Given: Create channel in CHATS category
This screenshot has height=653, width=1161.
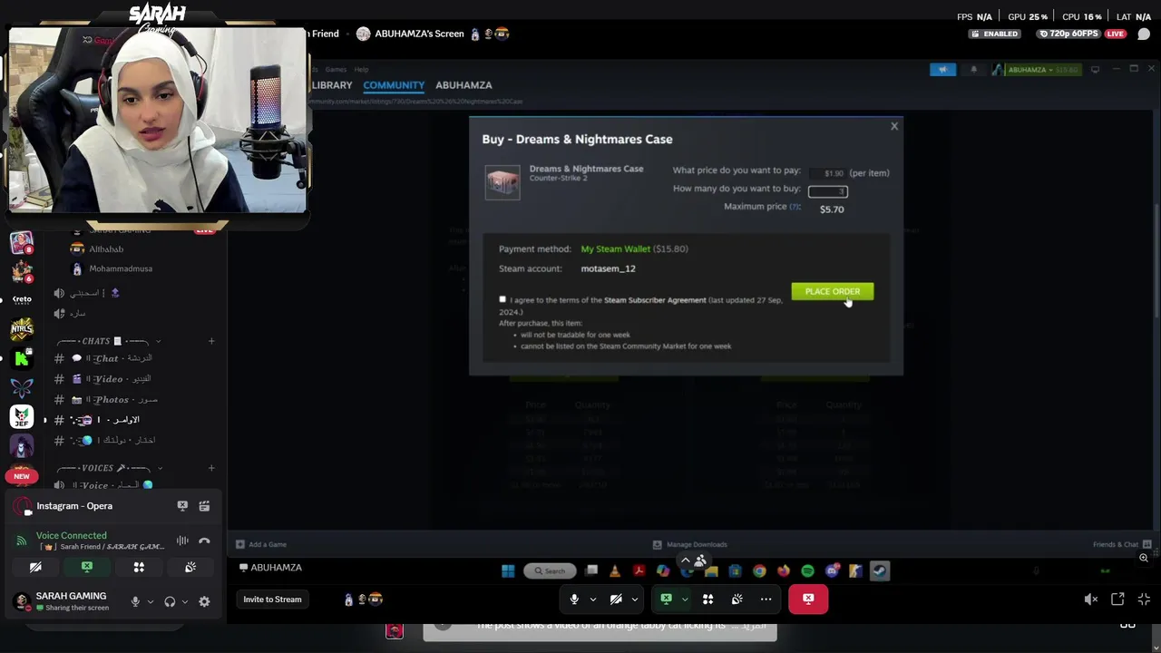Looking at the screenshot, I should pyautogui.click(x=211, y=341).
